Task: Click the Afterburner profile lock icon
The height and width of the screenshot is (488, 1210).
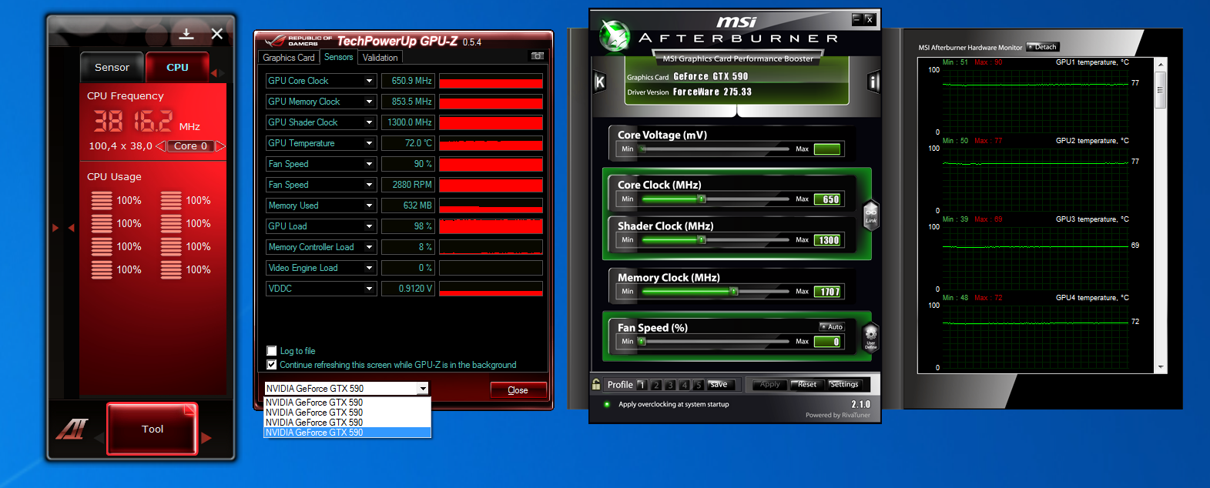Action: point(596,384)
